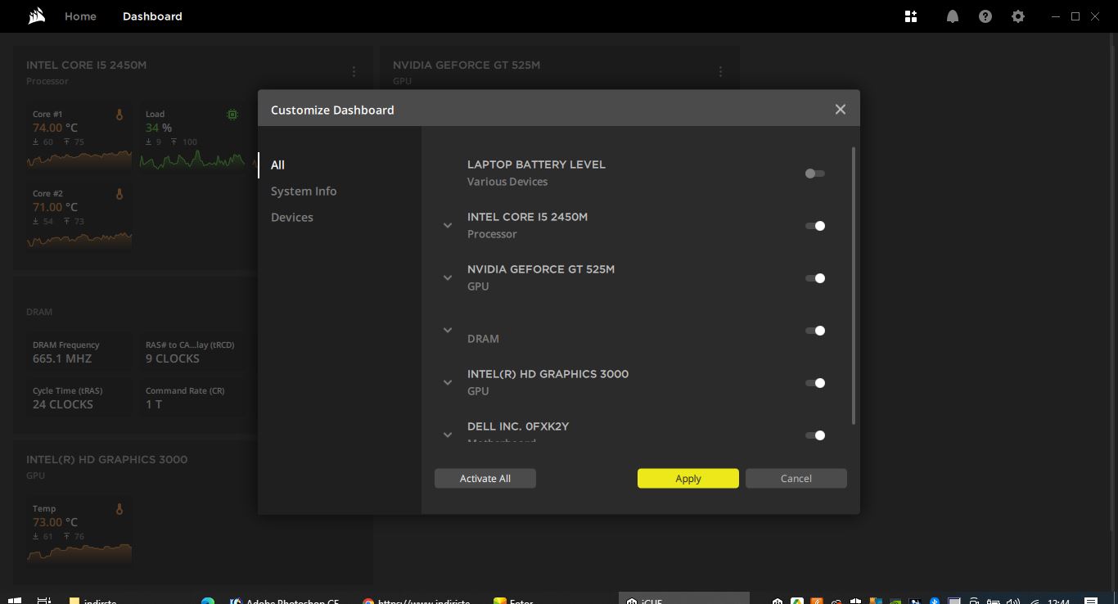This screenshot has height=604, width=1118.
Task: Click the HD Graphics Temp graph
Action: click(79, 552)
